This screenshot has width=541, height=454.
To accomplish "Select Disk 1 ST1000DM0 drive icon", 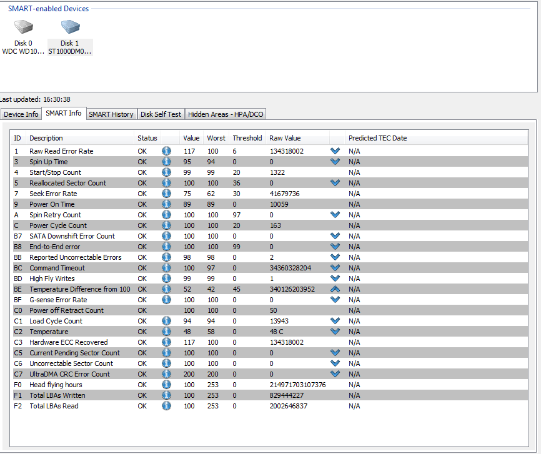I will tap(70, 27).
